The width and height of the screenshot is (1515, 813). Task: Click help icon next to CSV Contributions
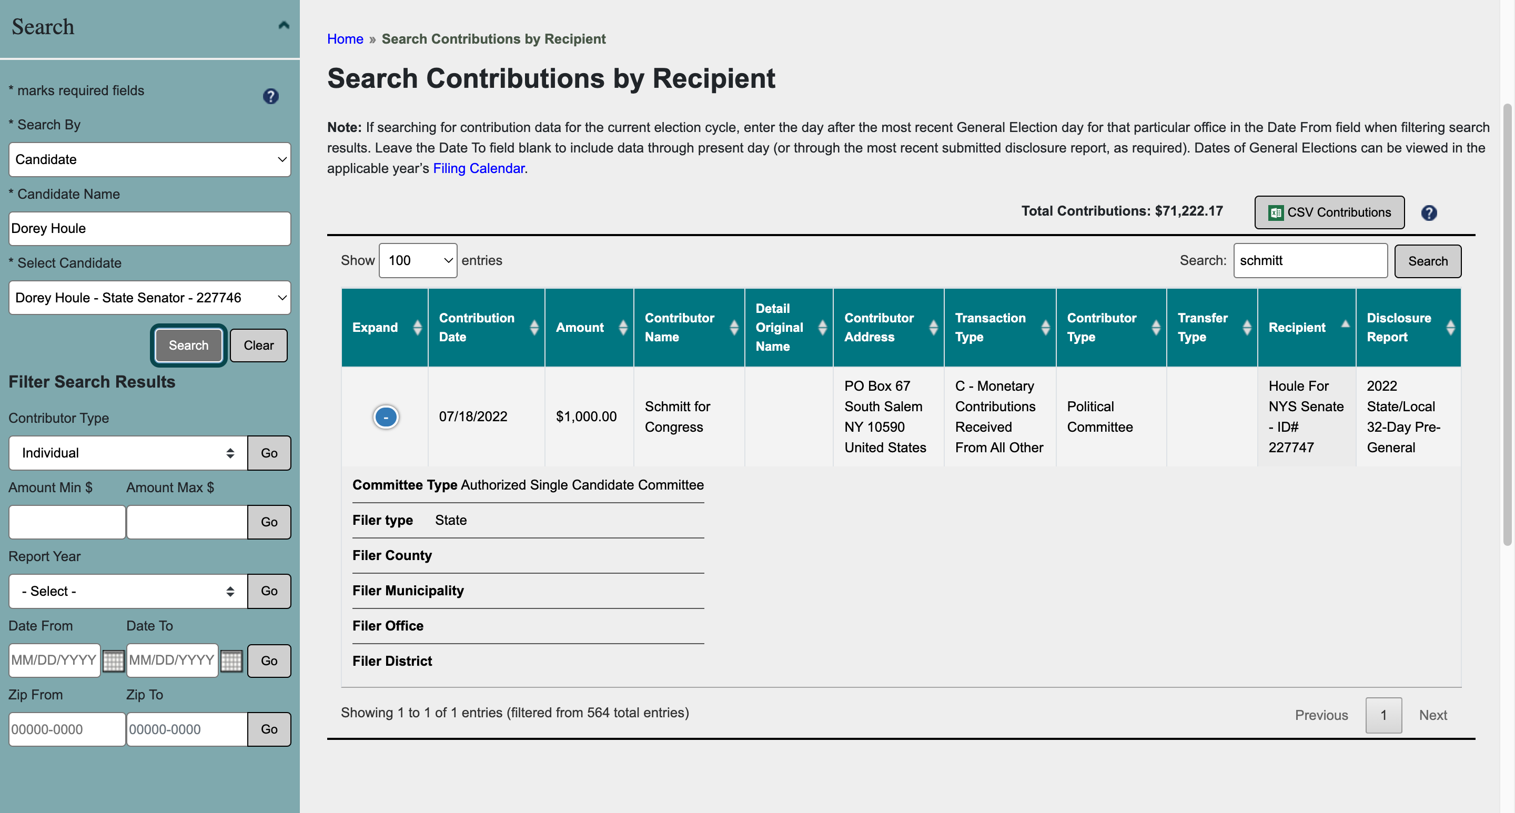pos(1429,213)
